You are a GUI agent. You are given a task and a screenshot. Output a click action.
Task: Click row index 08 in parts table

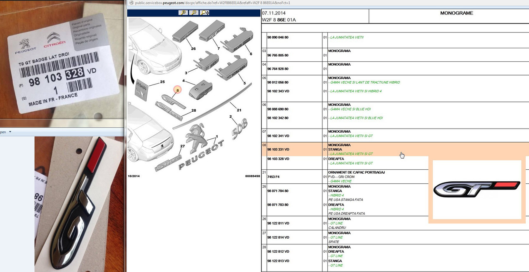click(x=264, y=145)
